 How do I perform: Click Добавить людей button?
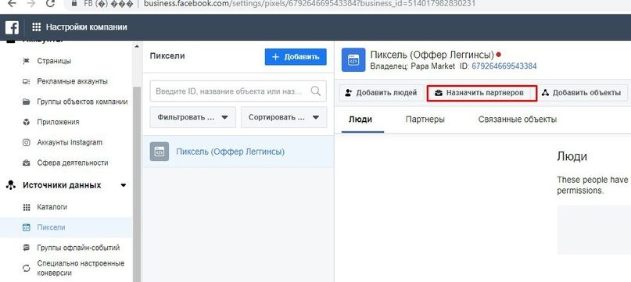pyautogui.click(x=381, y=93)
